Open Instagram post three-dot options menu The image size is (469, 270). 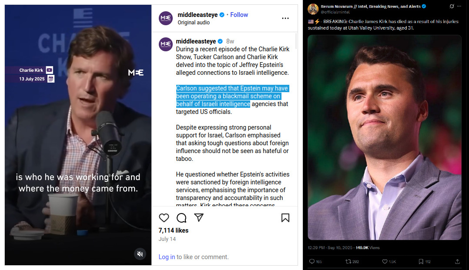[285, 18]
